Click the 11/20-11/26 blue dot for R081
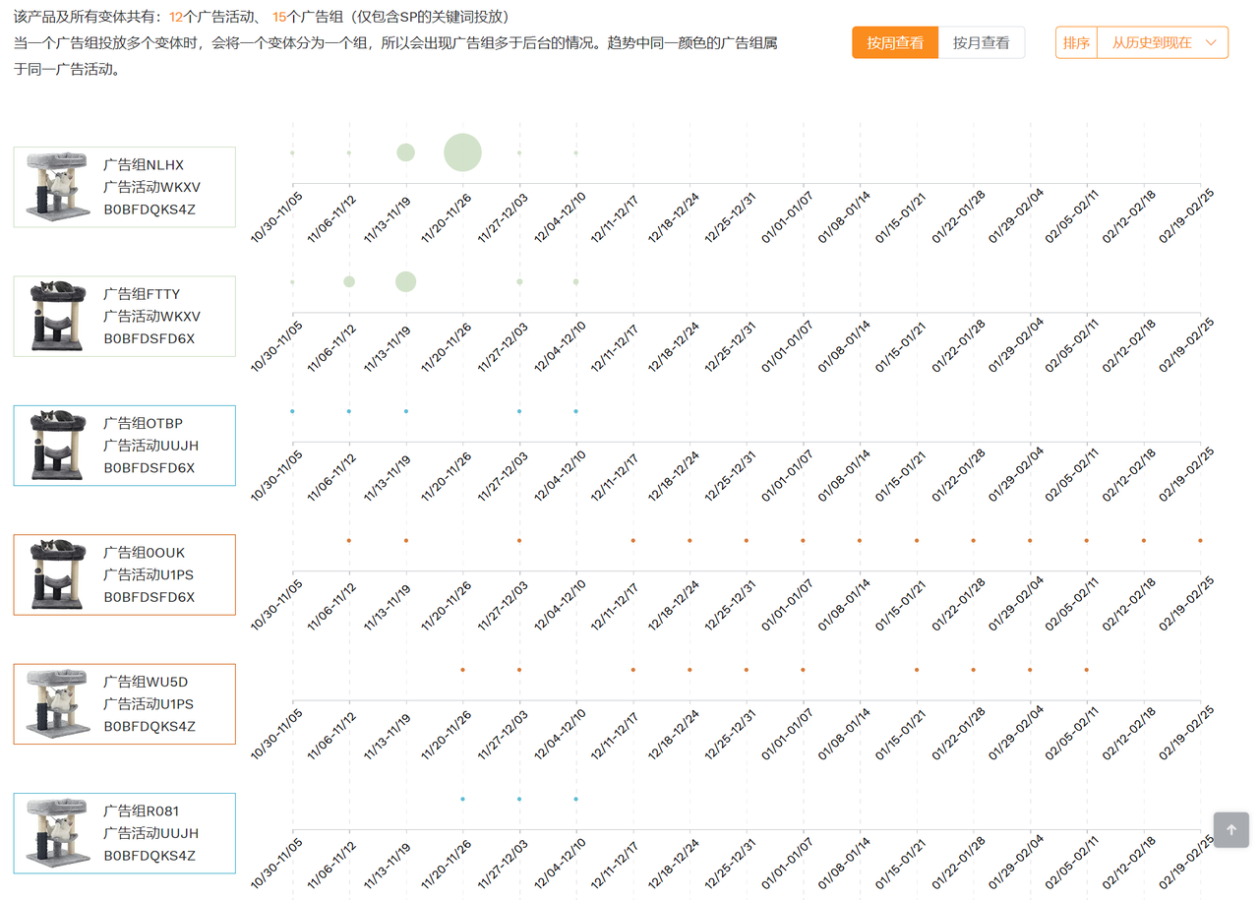This screenshot has height=900, width=1259. pyautogui.click(x=462, y=799)
